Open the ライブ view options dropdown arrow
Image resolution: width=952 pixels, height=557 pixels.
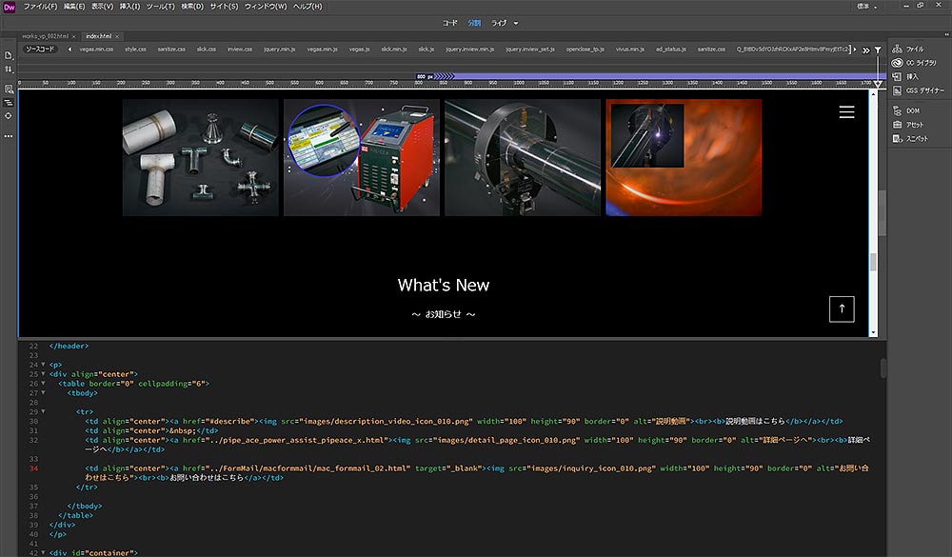coord(516,23)
